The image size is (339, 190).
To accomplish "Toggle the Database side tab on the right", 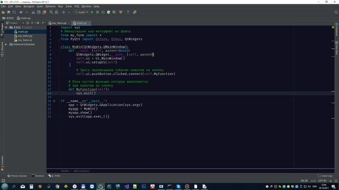I will click(x=337, y=30).
